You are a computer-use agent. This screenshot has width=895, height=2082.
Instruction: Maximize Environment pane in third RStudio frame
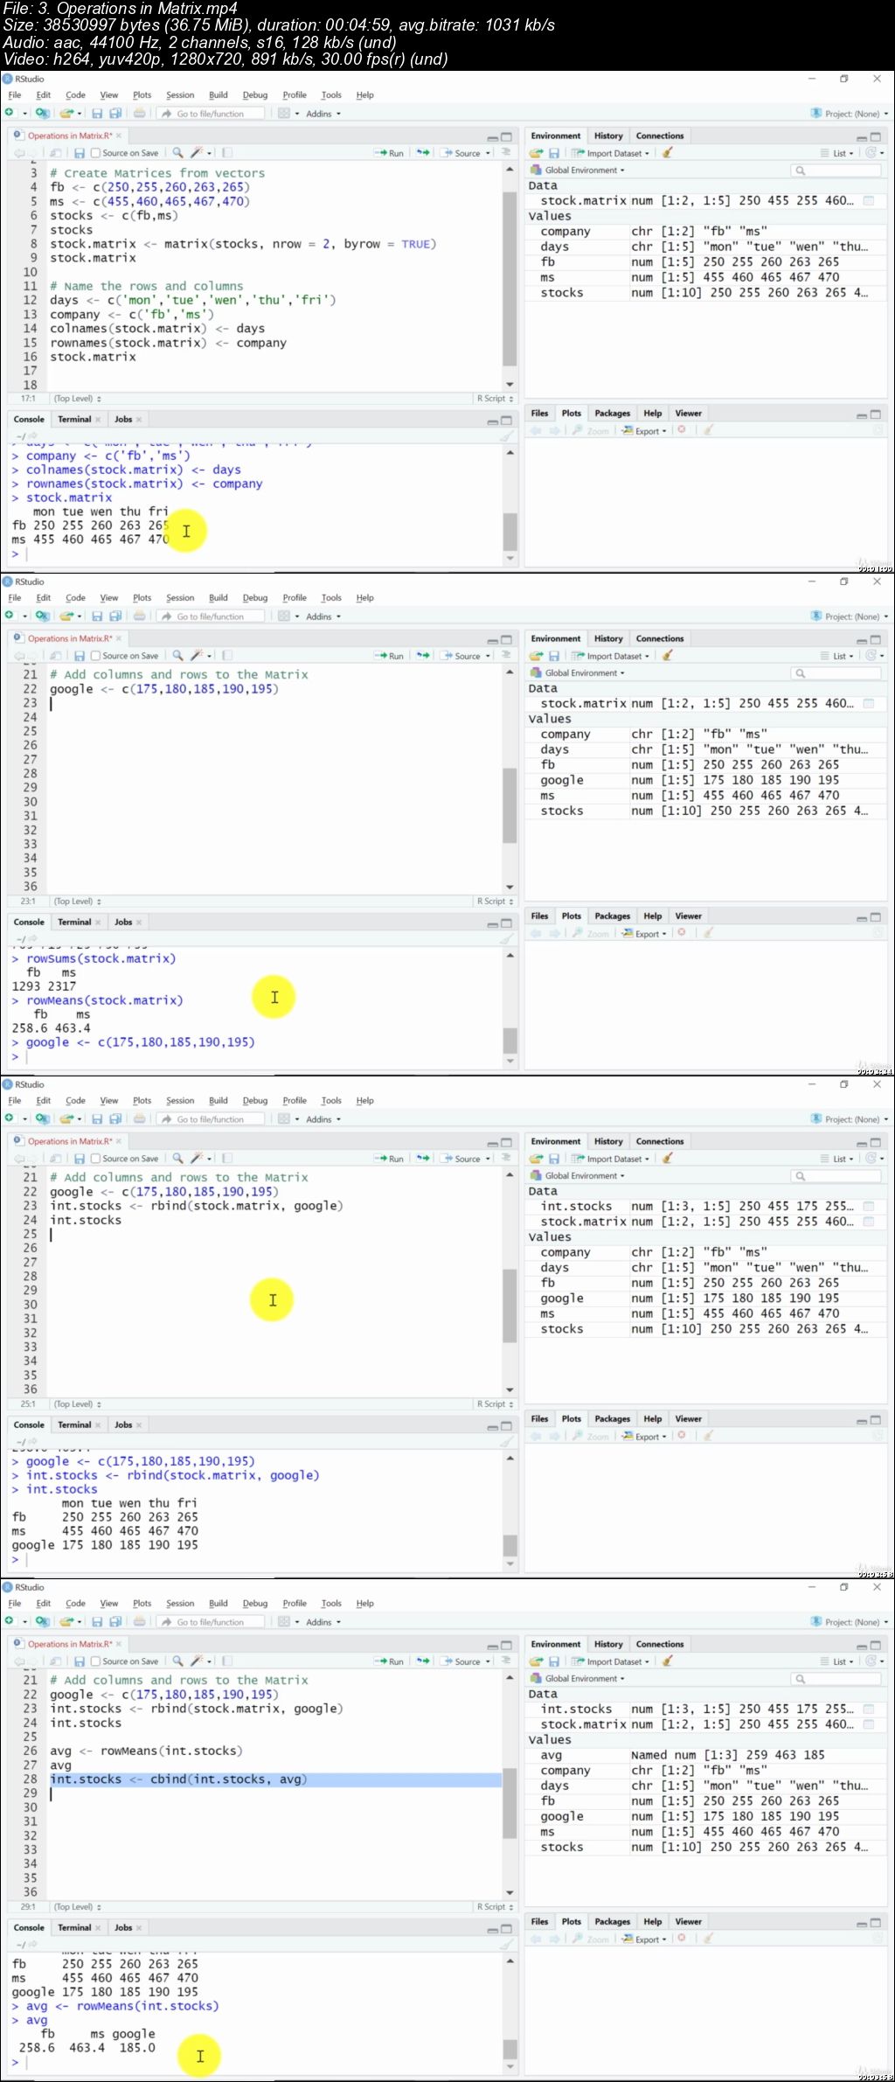876,1143
